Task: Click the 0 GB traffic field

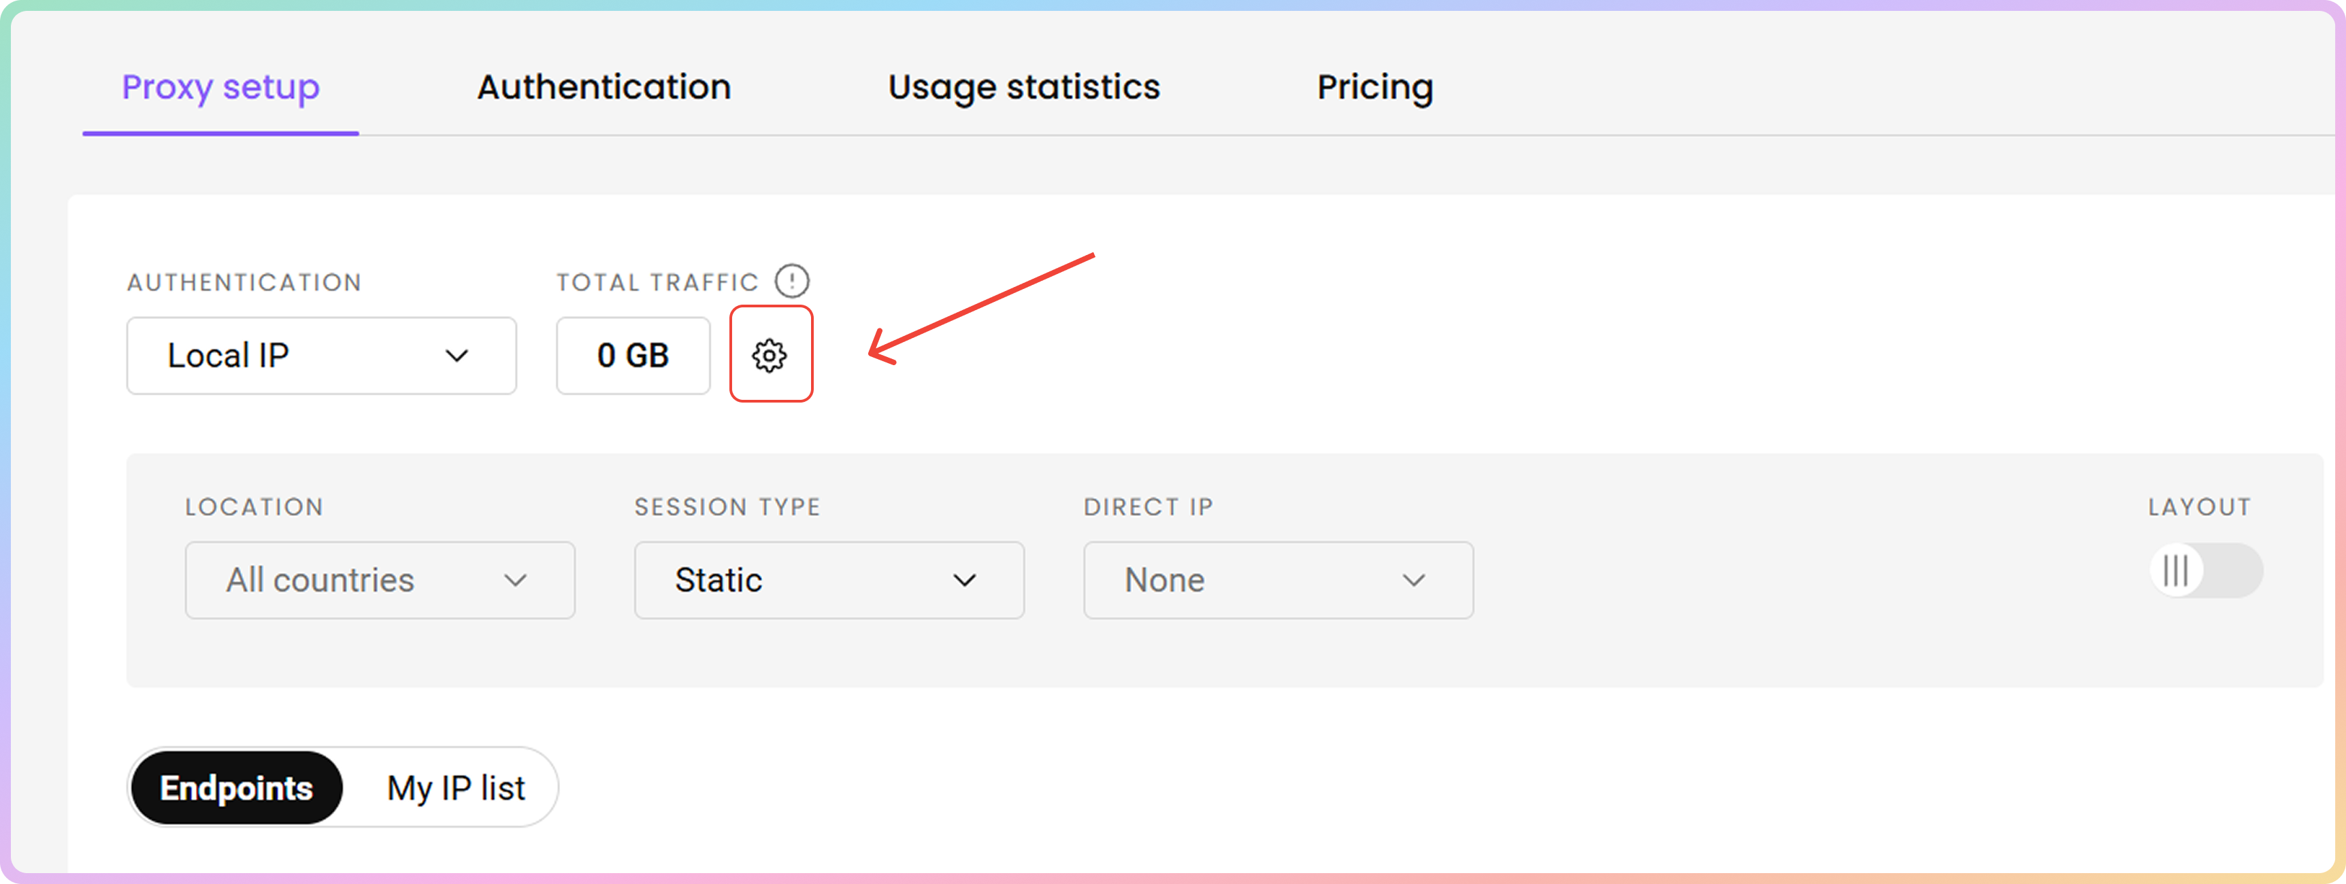Action: pos(633,356)
